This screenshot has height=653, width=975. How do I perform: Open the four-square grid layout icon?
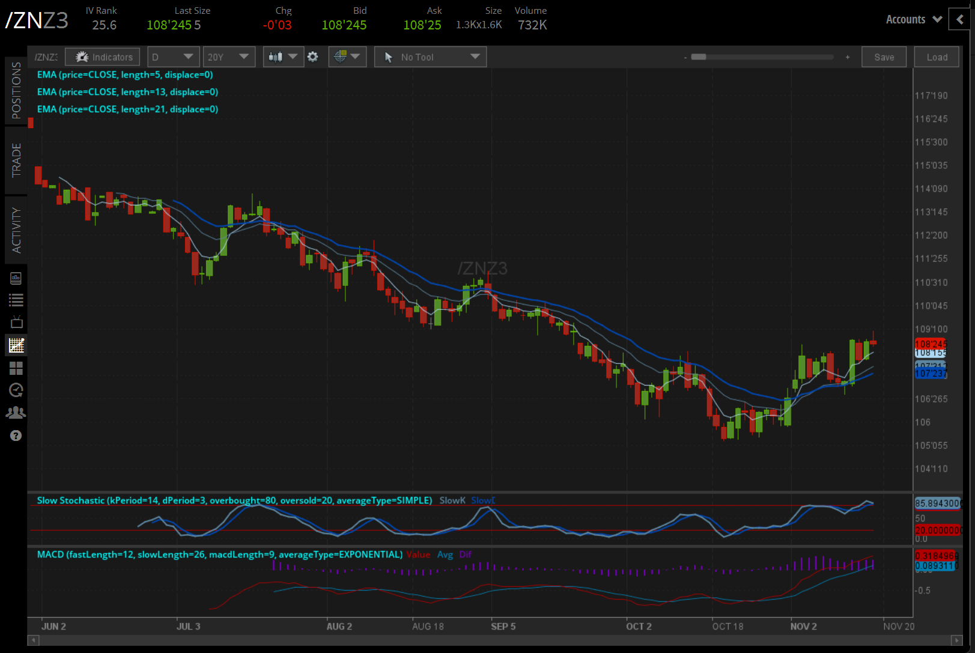[x=16, y=368]
